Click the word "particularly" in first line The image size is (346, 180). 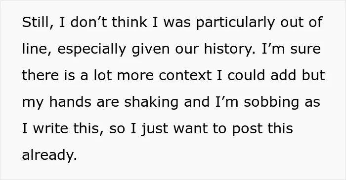pyautogui.click(x=236, y=23)
